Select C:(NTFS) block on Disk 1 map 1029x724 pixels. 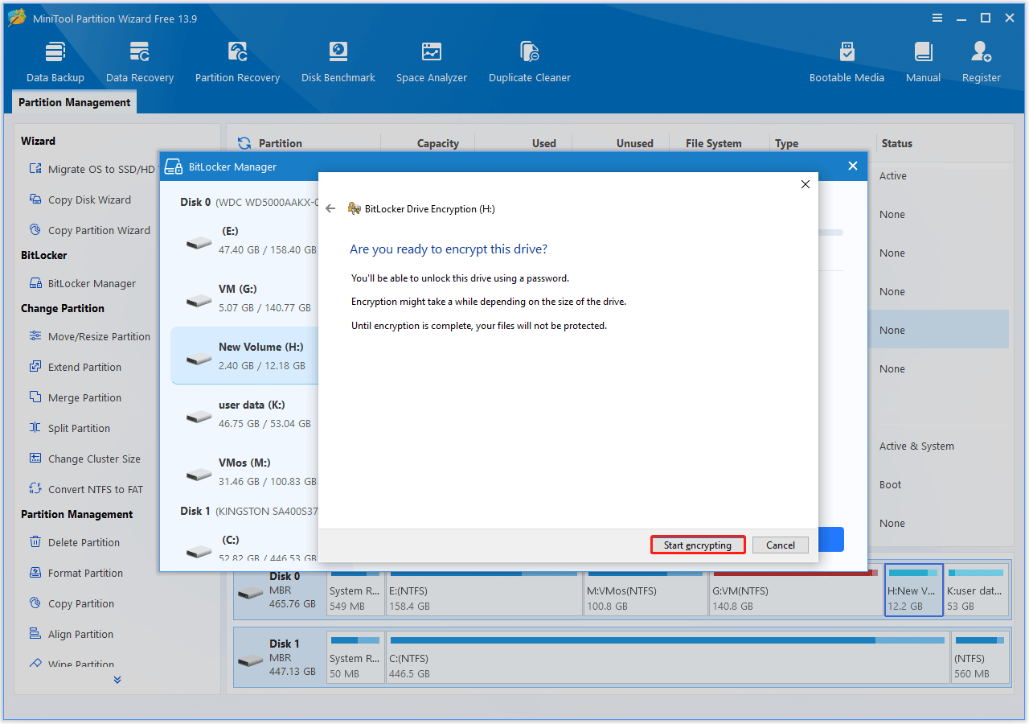[x=667, y=658]
